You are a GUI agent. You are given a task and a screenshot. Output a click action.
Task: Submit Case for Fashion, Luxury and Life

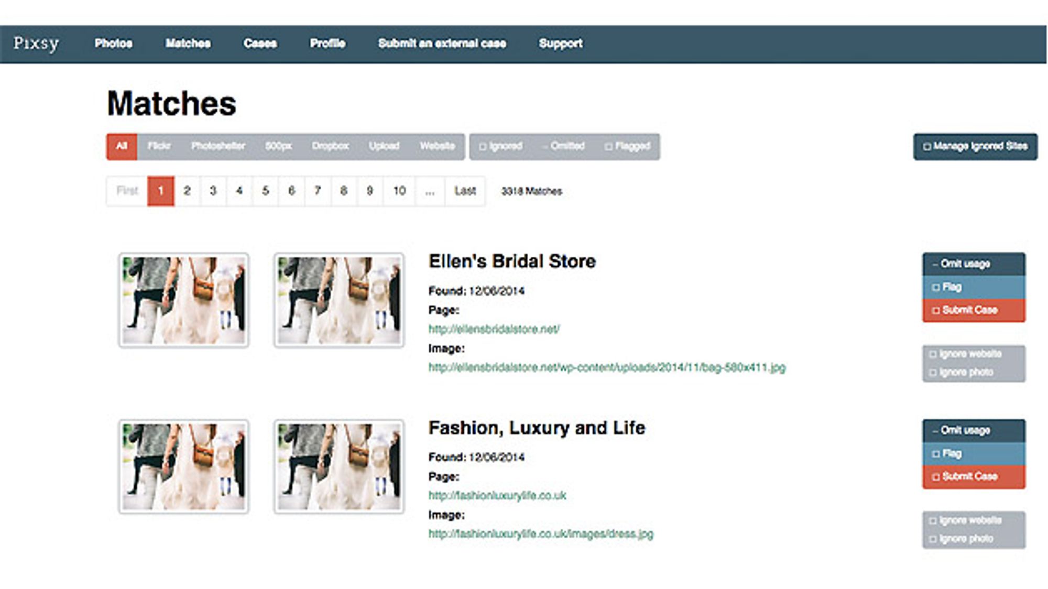pyautogui.click(x=974, y=477)
